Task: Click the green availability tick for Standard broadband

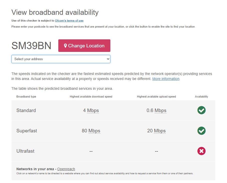Action: tap(201, 110)
